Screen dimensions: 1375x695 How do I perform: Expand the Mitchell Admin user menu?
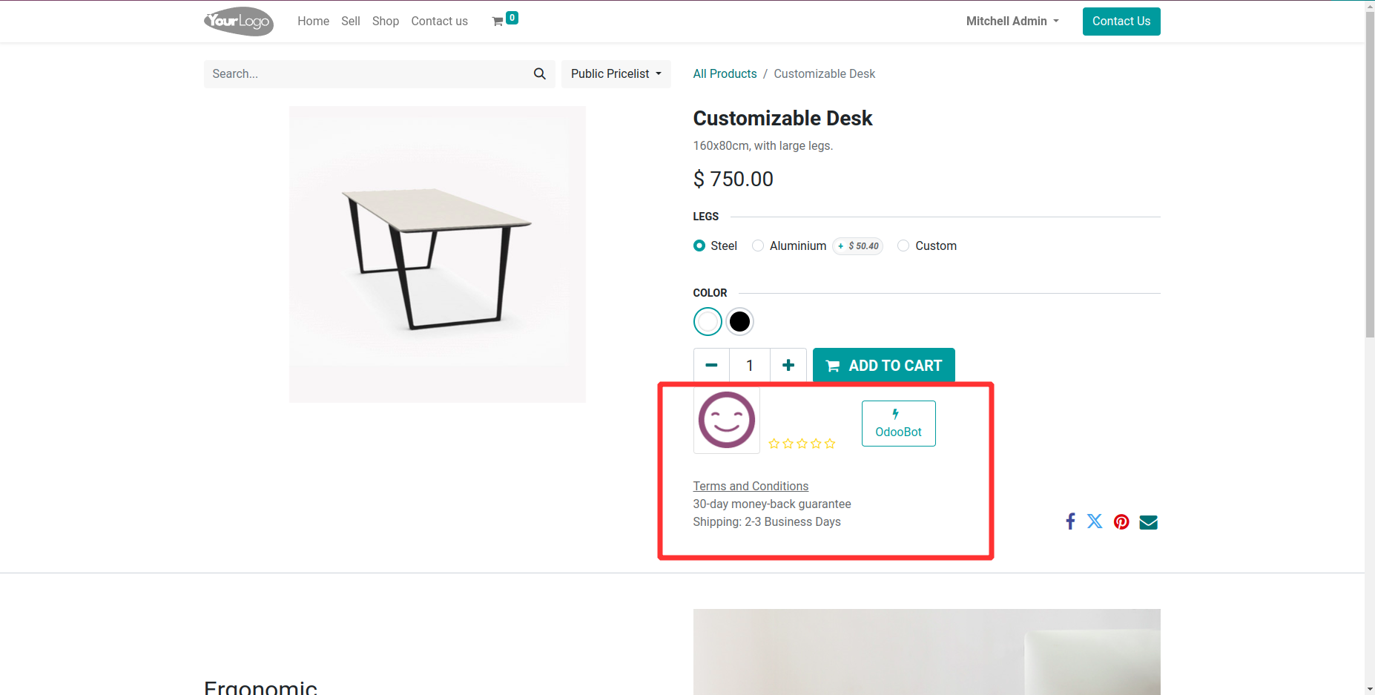click(x=1012, y=22)
